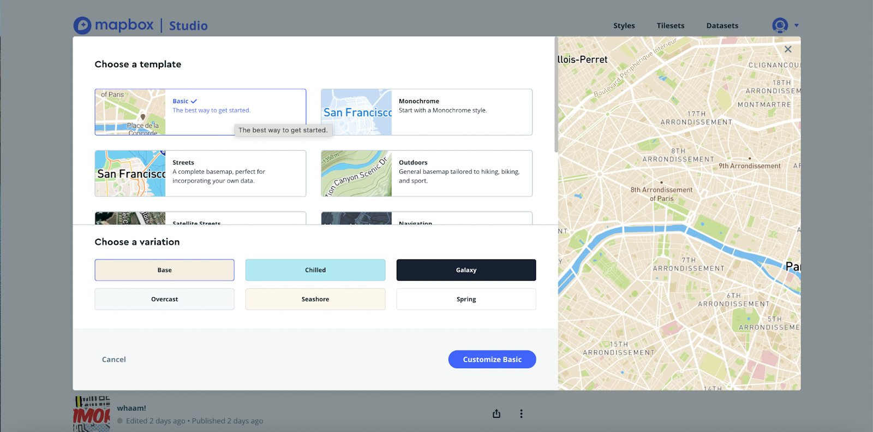This screenshot has width=873, height=432.
Task: Click 'Choose a variation' heading
Action: (x=137, y=242)
